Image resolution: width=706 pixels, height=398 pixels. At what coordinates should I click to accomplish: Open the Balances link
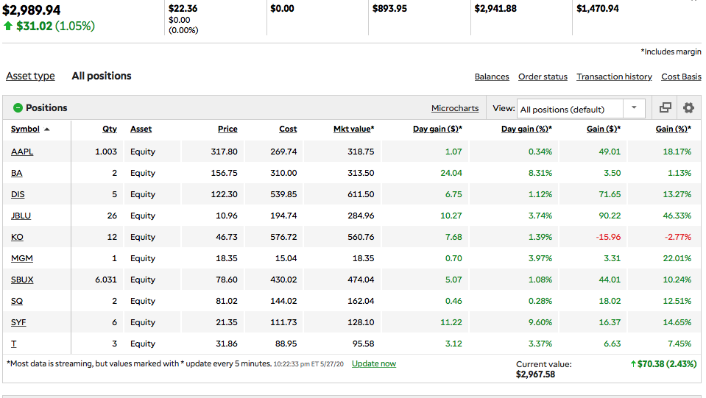[491, 77]
